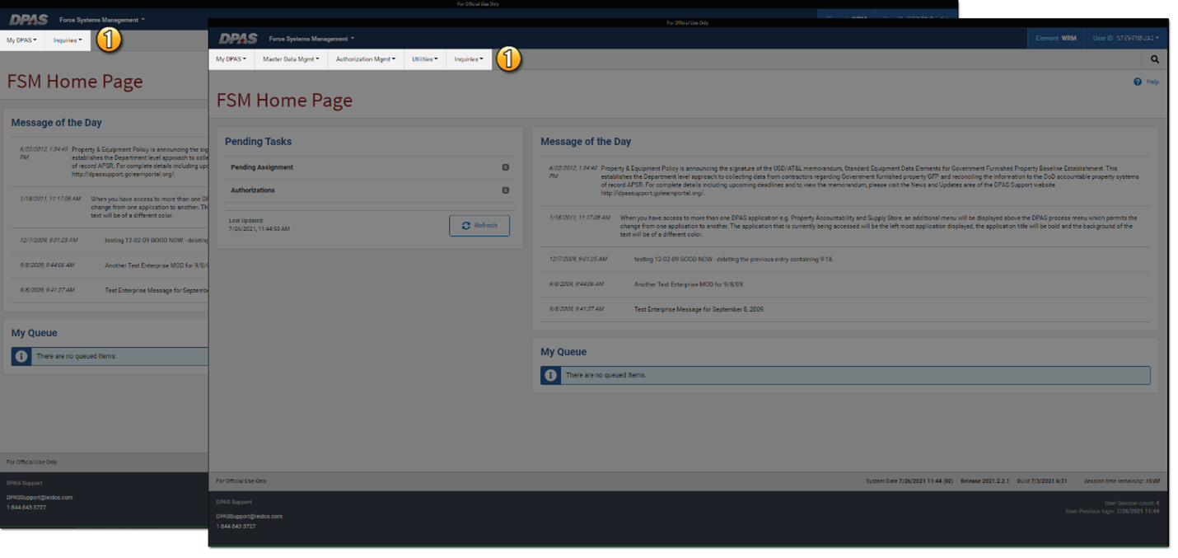This screenshot has width=1178, height=558.
Task: Click DPASSupport@leidos.com in the back window footer
Action: pos(40,497)
